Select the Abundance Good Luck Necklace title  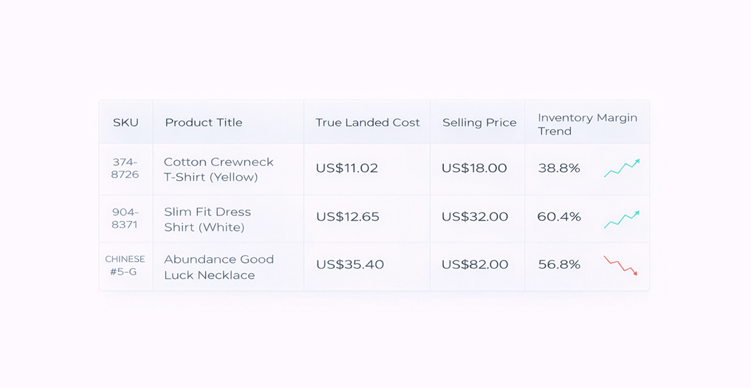(219, 267)
